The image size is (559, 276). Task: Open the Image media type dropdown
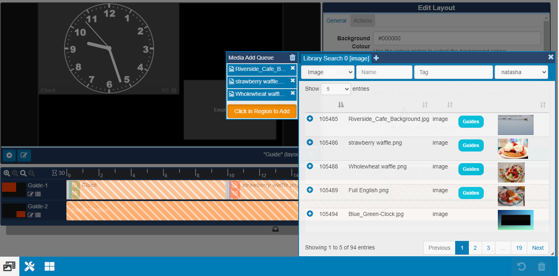click(328, 72)
